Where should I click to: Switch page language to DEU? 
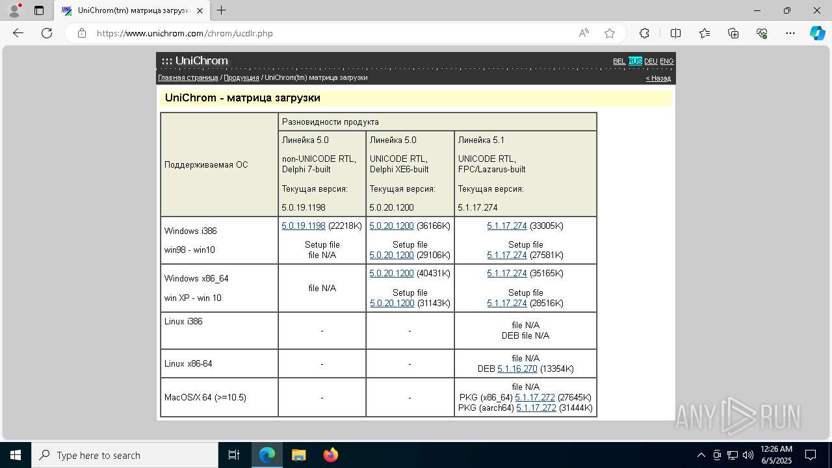tap(651, 61)
